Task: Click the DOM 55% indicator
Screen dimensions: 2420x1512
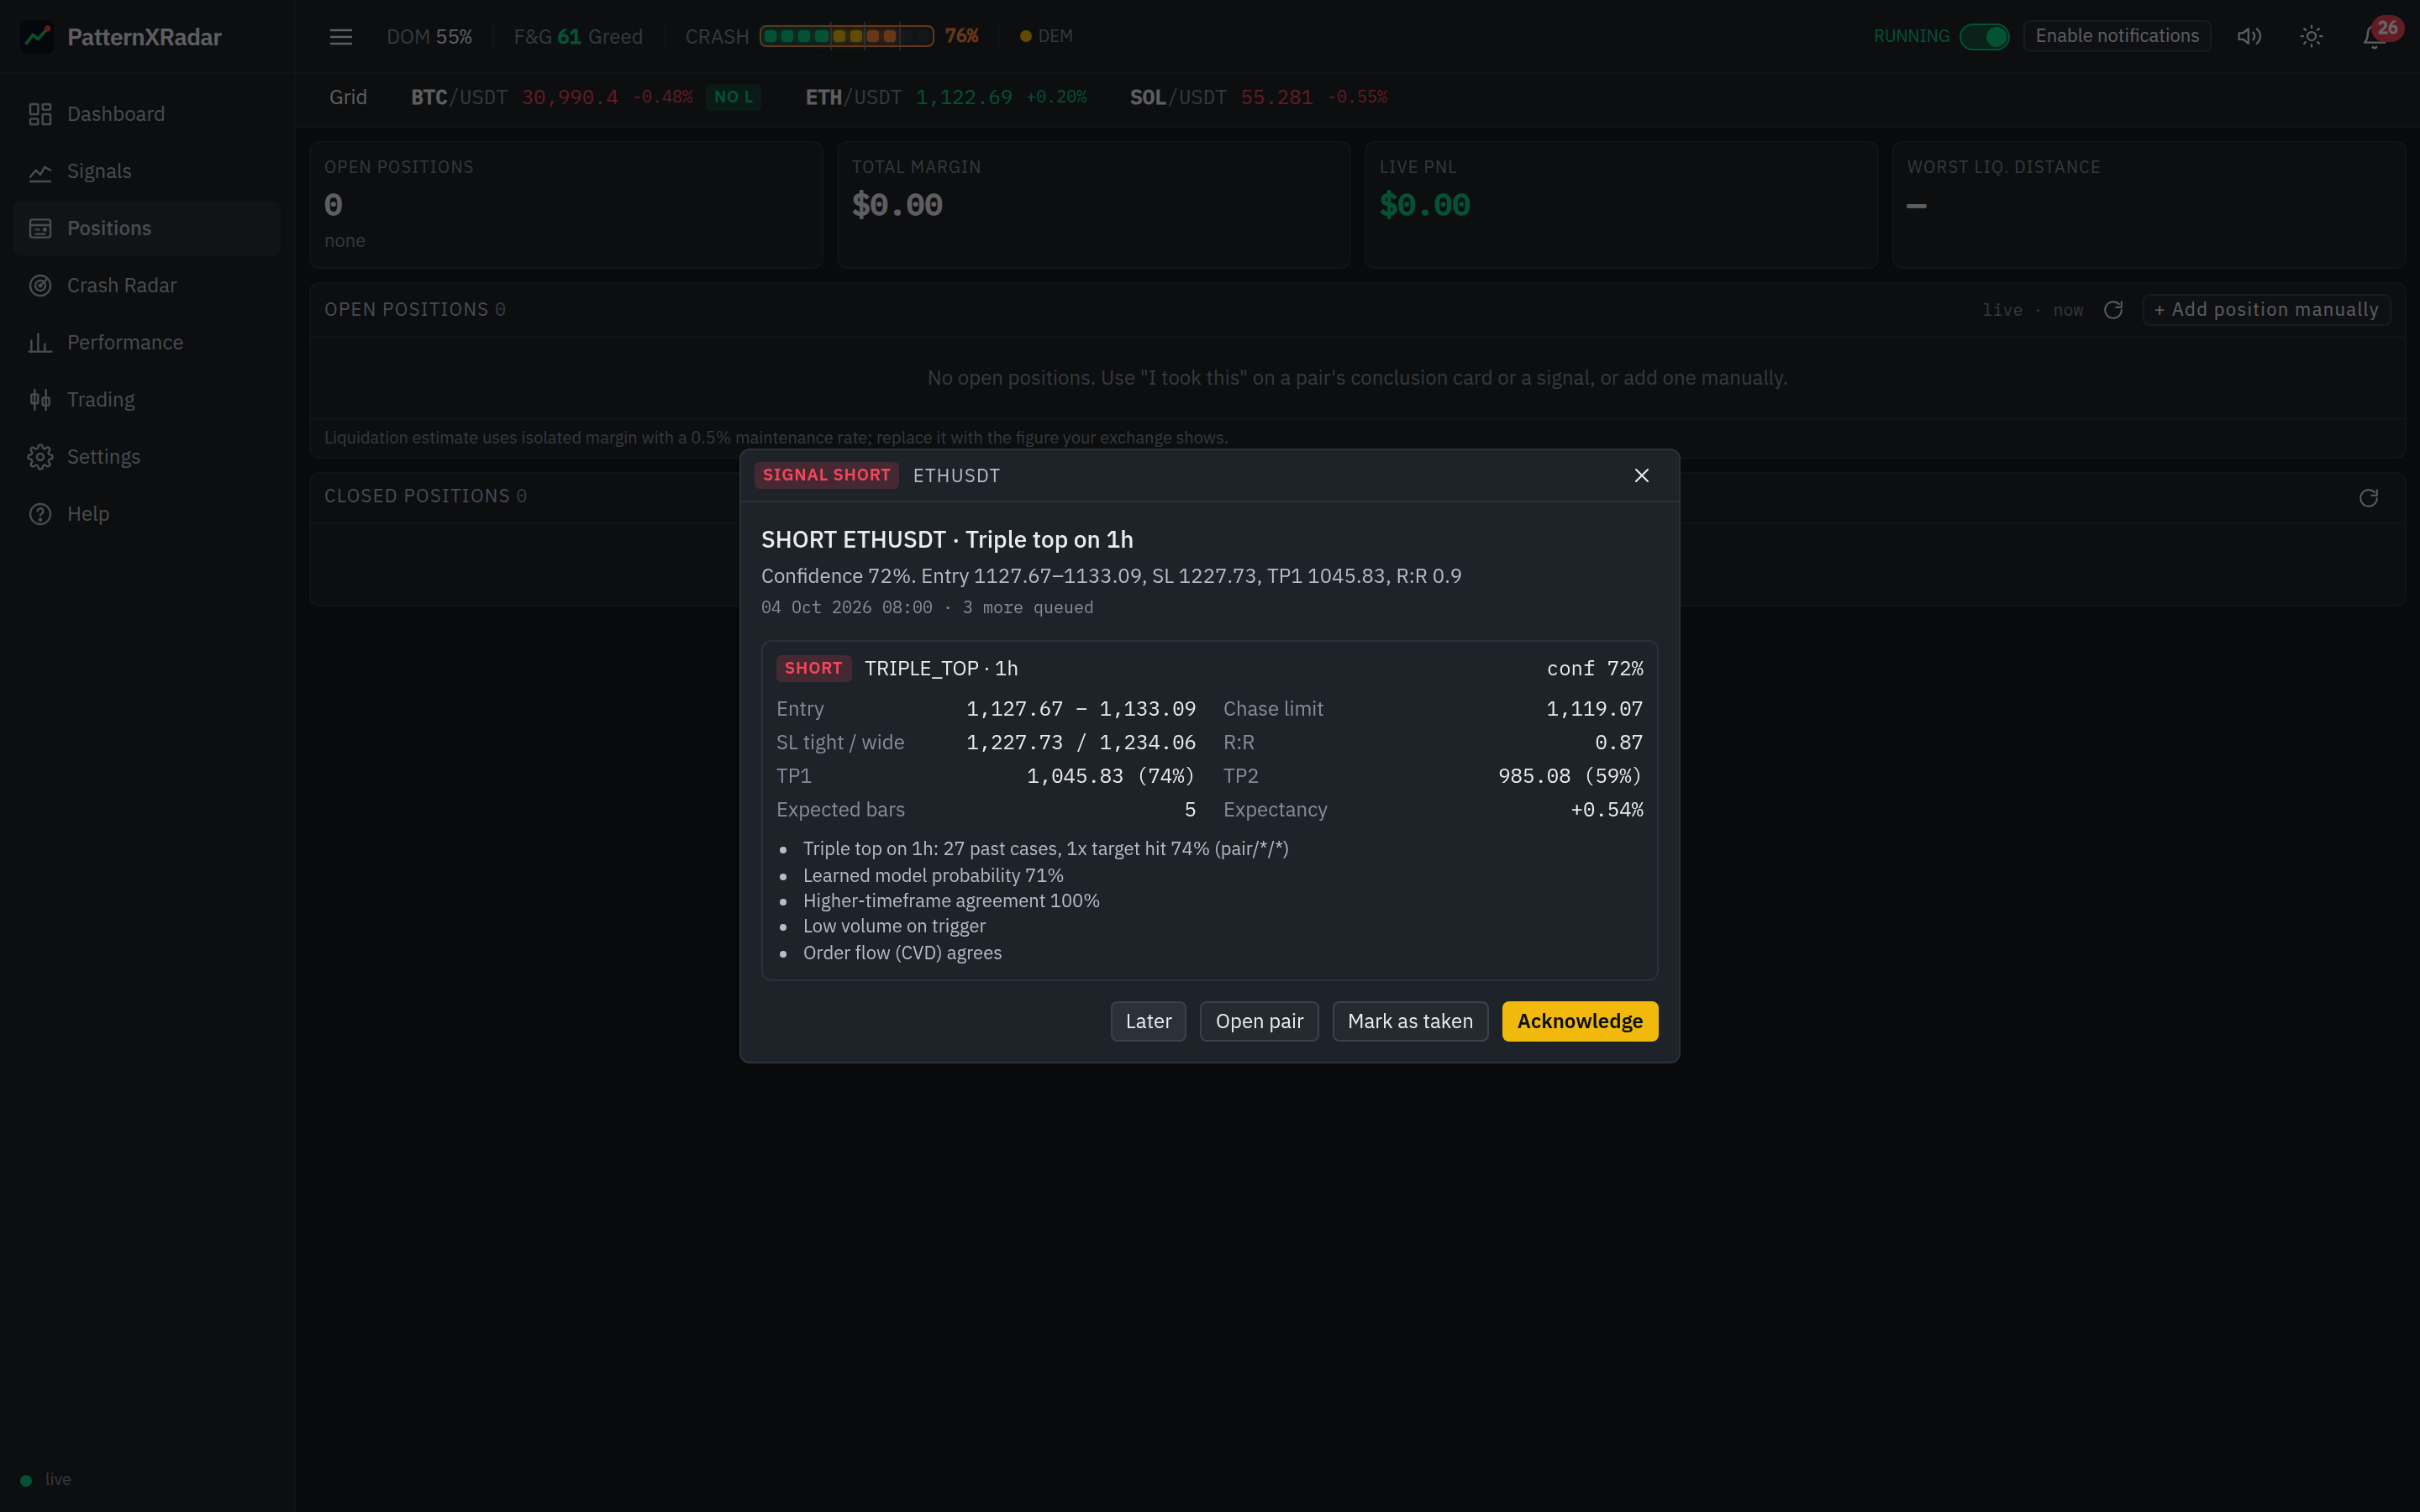Action: click(x=429, y=37)
